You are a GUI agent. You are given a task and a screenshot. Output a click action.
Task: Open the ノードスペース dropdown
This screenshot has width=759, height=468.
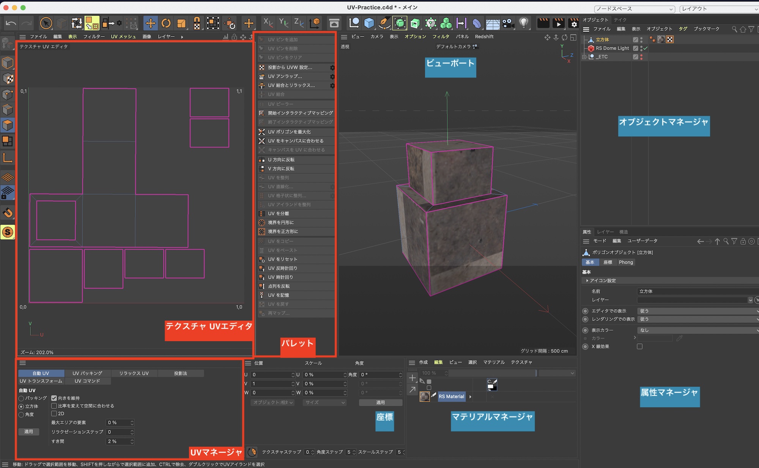point(634,9)
